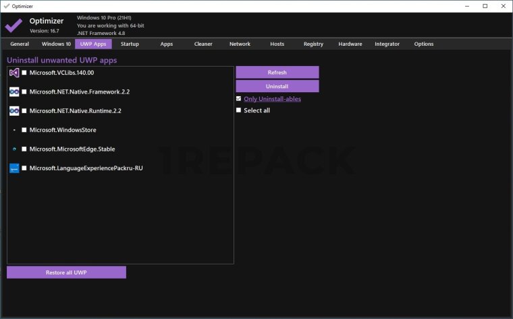Check the Microsoft.VCLibs.140.00 checkbox
Viewport: 513px width, 319px height.
(x=25, y=73)
